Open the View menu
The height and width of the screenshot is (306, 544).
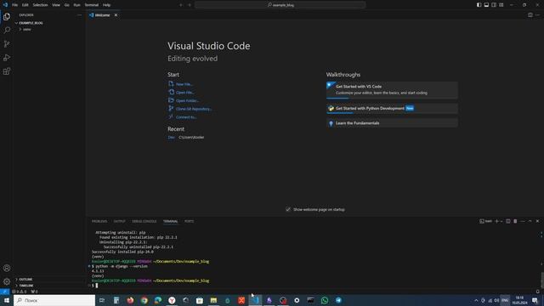pos(56,5)
